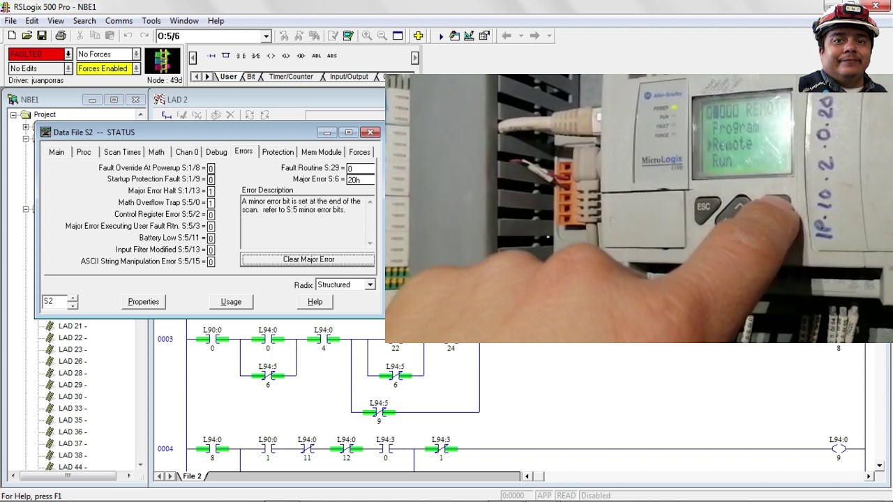Viewport: 893px width, 502px height.
Task: Select the Input/Output instruction tab
Action: (x=349, y=77)
